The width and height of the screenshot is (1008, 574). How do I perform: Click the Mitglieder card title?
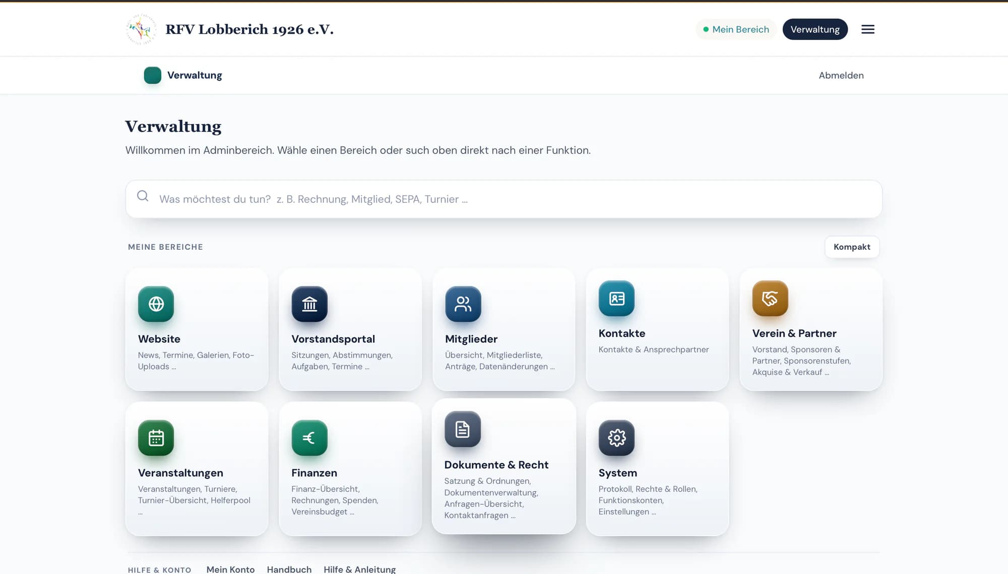[x=471, y=339]
